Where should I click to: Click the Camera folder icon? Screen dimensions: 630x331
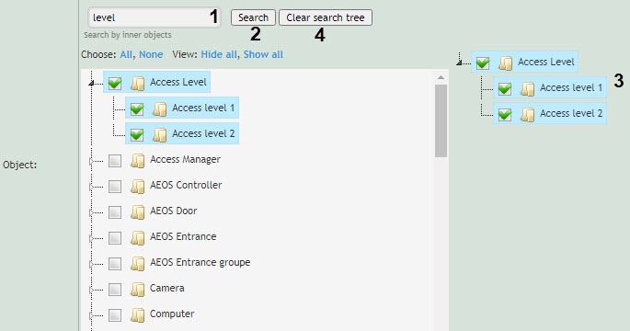pos(138,290)
